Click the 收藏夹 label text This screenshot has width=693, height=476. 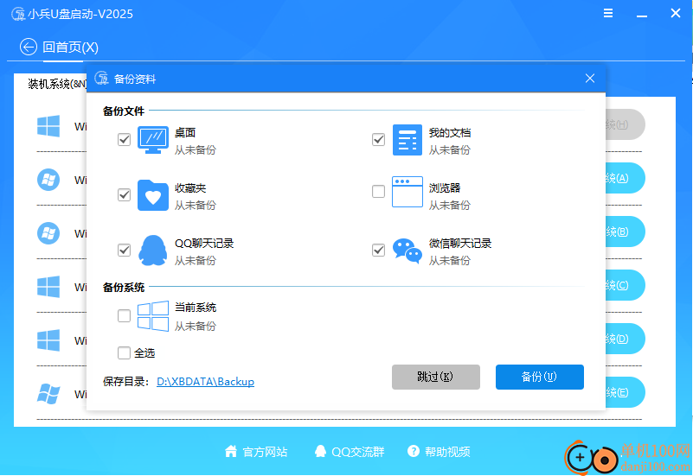(x=190, y=188)
